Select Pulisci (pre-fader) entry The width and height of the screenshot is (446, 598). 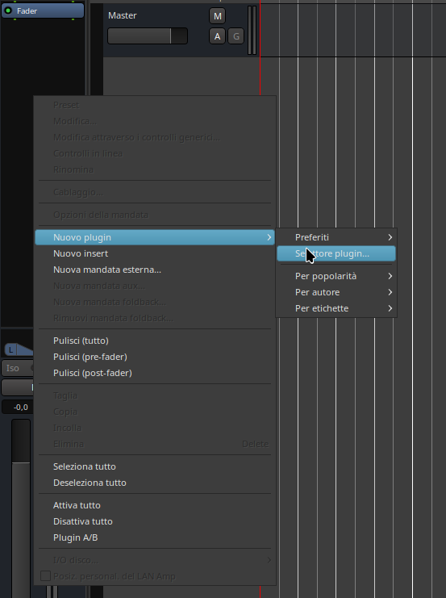(x=155, y=357)
